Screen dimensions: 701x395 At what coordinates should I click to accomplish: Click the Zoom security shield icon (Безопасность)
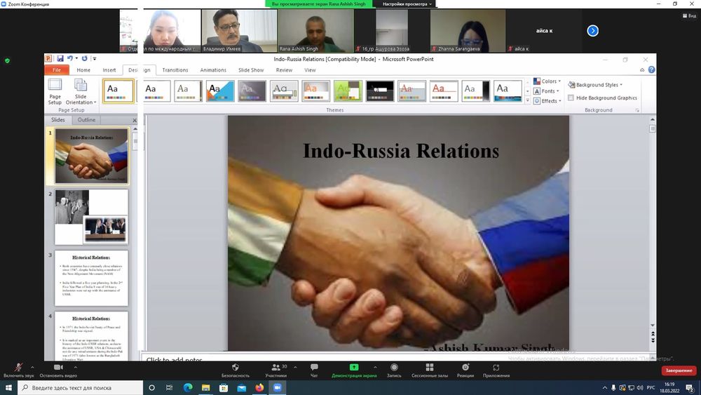(235, 370)
